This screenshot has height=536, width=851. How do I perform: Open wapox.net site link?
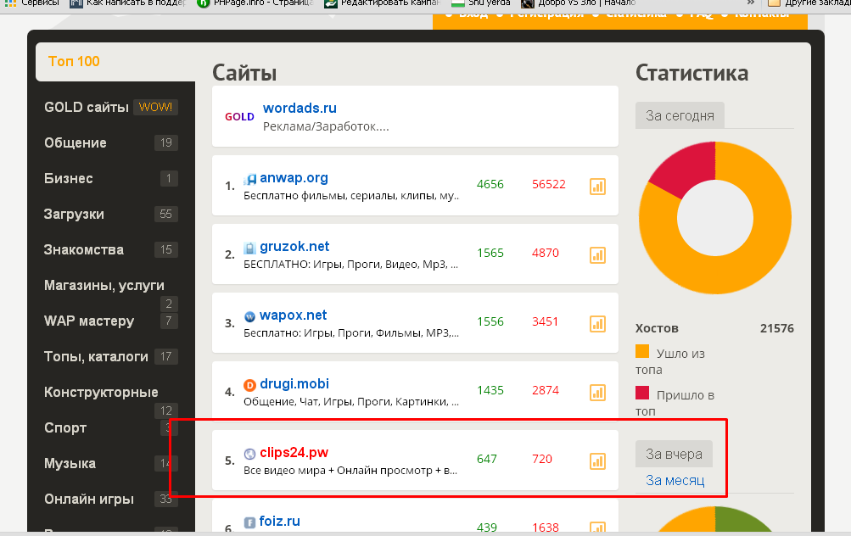(x=293, y=315)
